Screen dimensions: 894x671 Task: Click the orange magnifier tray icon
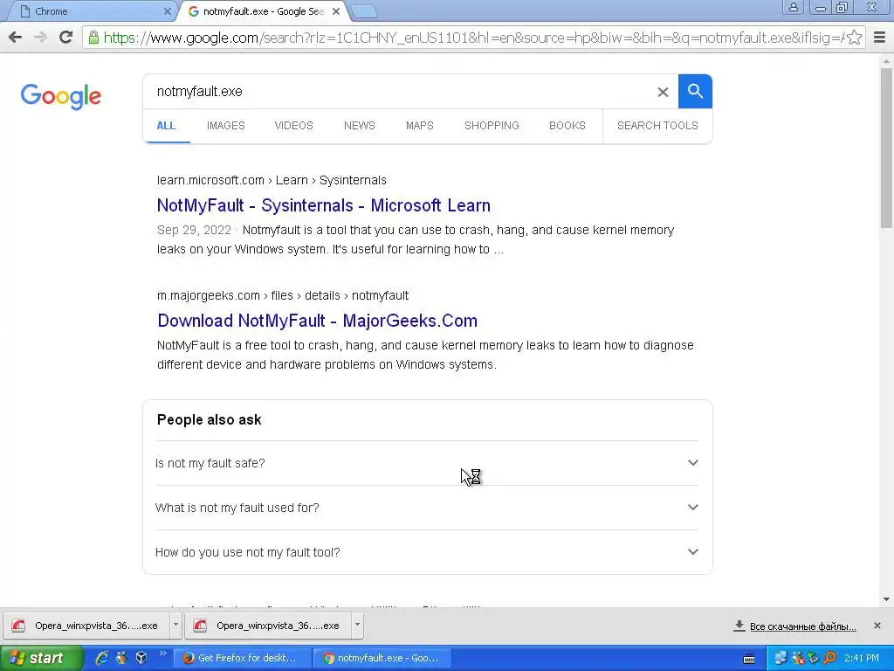829,658
